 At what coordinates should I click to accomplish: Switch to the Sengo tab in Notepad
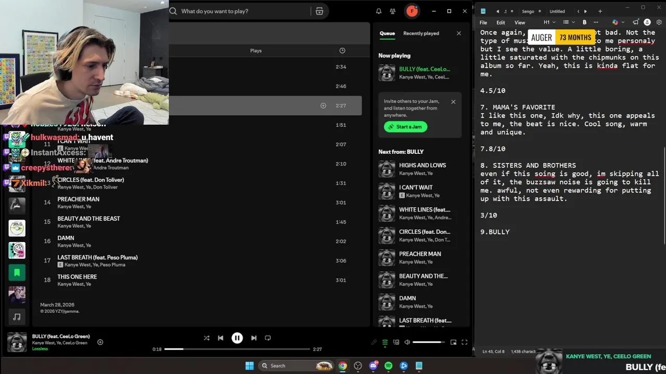coord(528,11)
